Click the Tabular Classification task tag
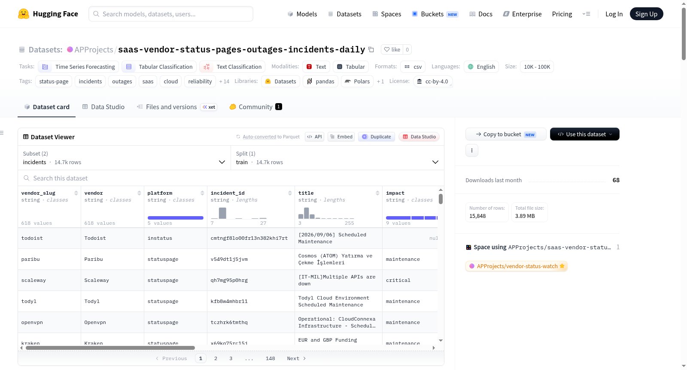The height and width of the screenshot is (370, 687). [159, 67]
